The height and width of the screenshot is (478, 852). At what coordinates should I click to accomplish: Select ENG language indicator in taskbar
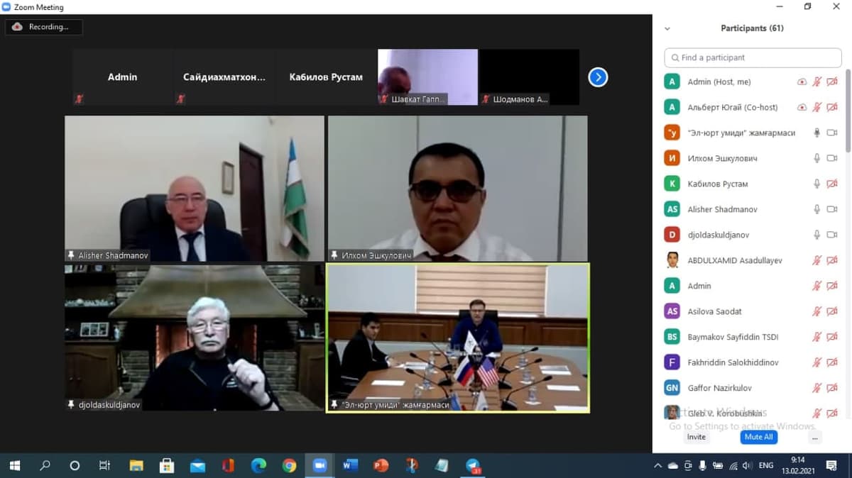coord(766,466)
